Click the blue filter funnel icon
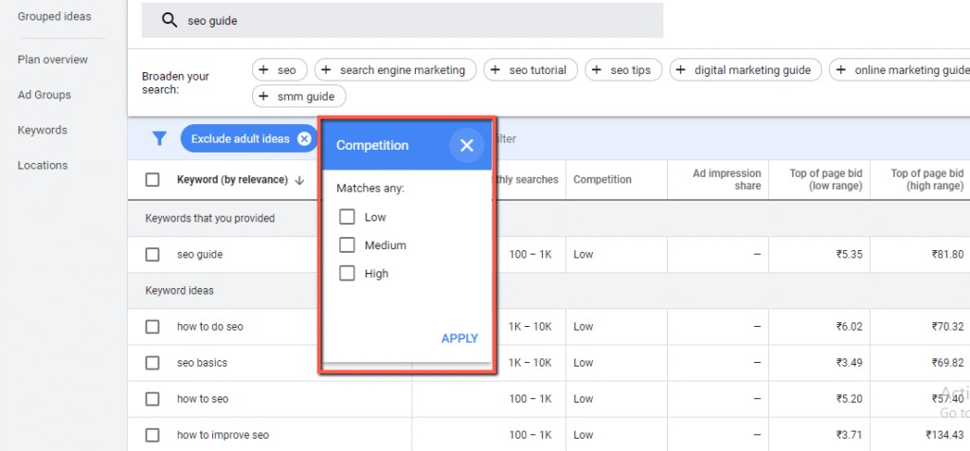The width and height of the screenshot is (970, 451). pos(160,139)
